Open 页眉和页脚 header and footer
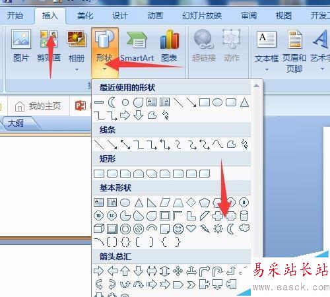Viewport: 330px width, 297px height. click(x=294, y=51)
